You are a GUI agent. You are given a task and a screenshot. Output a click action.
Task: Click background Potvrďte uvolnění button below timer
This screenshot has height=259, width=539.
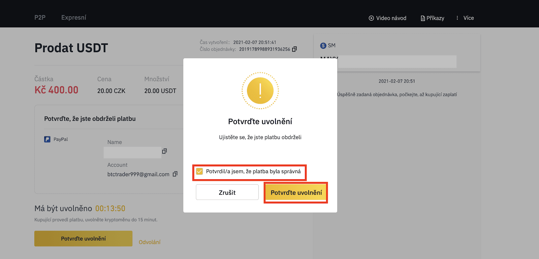tap(83, 238)
